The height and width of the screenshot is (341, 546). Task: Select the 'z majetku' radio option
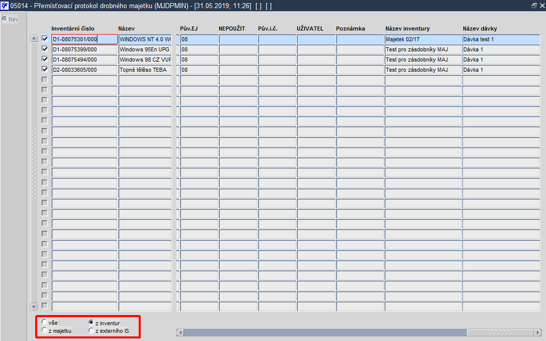pyautogui.click(x=44, y=330)
